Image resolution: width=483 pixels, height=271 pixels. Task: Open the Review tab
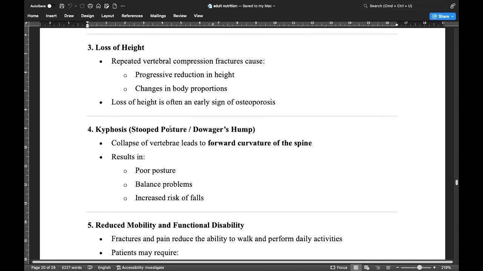(180, 16)
